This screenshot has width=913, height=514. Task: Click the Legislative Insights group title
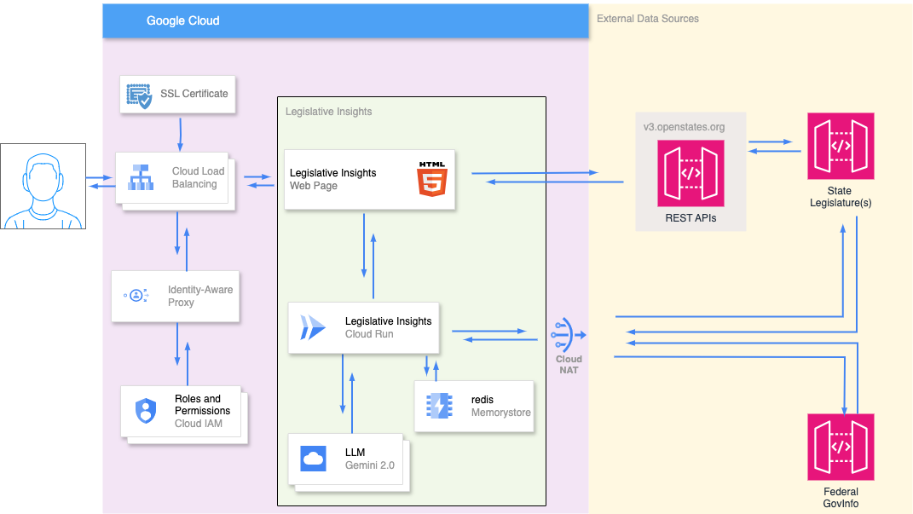(328, 111)
